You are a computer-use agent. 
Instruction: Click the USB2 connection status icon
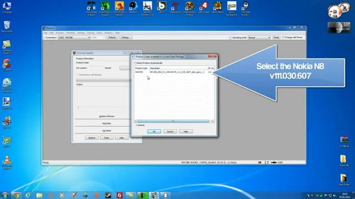[x=277, y=162]
